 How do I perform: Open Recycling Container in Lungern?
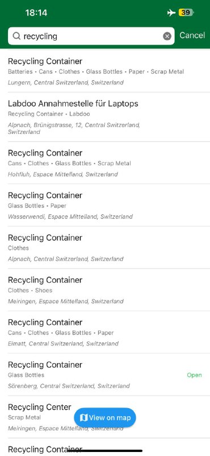[x=105, y=71]
